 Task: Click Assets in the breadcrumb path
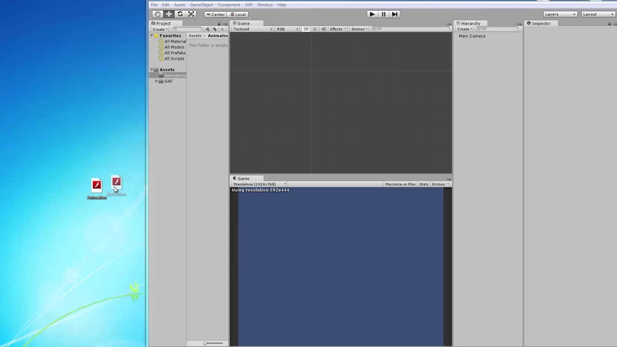(x=195, y=36)
